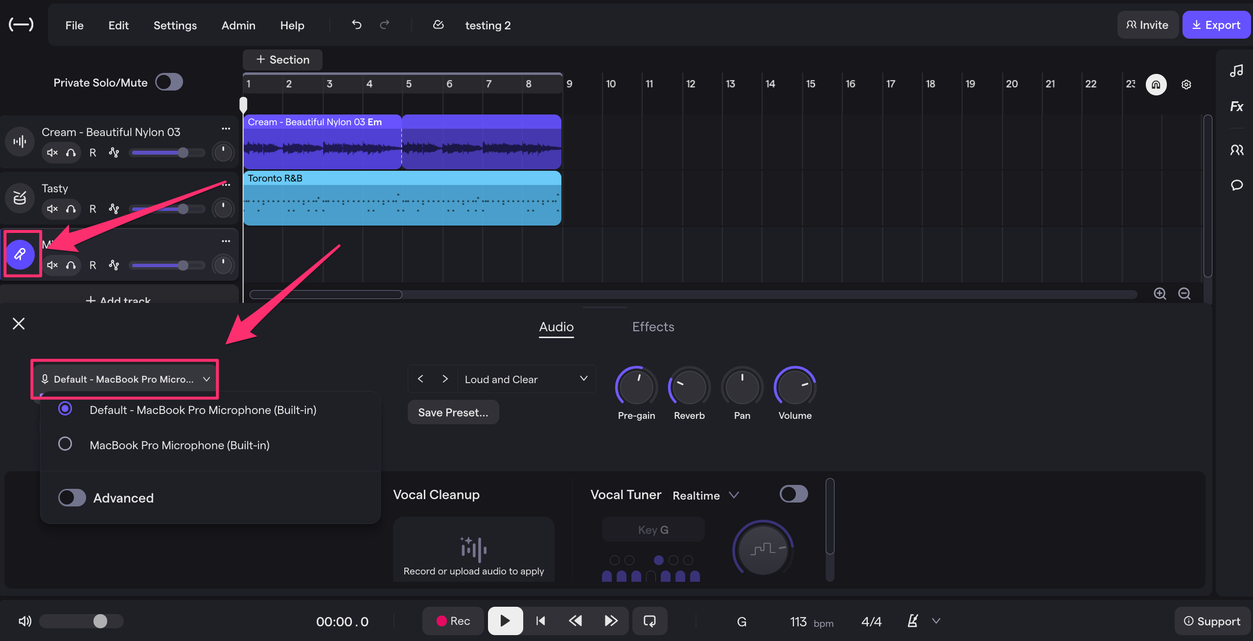Screen dimensions: 1253x641
Task: Open Tasty track three-dots menu
Action: pos(226,184)
